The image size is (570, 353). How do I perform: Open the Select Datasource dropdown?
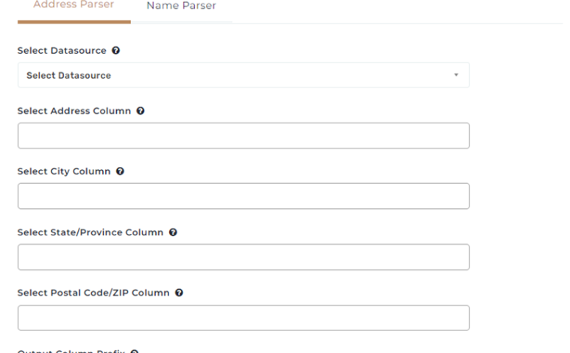coord(243,75)
